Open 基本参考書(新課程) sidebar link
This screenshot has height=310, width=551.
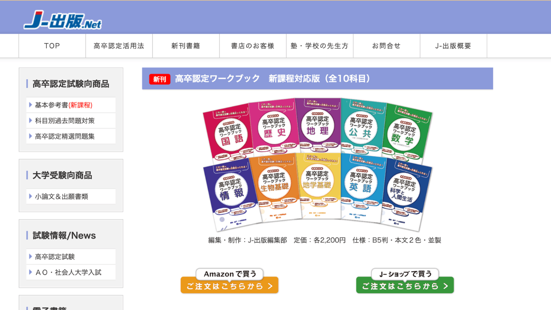(x=71, y=105)
